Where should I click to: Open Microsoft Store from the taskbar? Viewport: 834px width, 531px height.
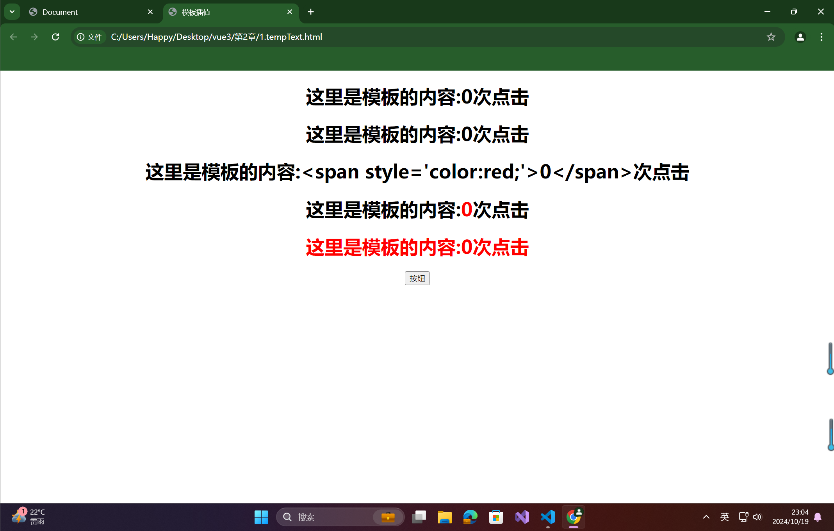point(495,517)
